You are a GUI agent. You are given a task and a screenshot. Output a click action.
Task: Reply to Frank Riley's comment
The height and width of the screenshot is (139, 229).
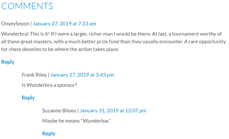pos(28,98)
